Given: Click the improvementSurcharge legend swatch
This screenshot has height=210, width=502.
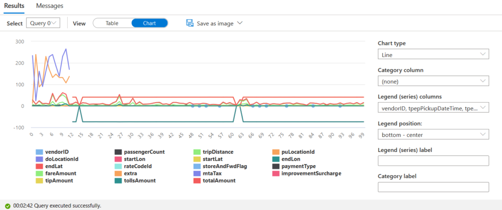Looking at the screenshot, I should 276,173.
